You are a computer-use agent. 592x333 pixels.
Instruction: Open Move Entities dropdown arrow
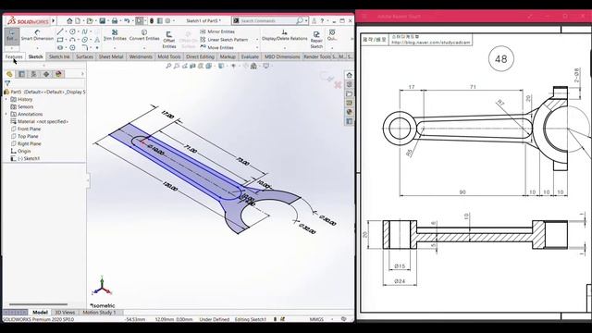(257, 47)
